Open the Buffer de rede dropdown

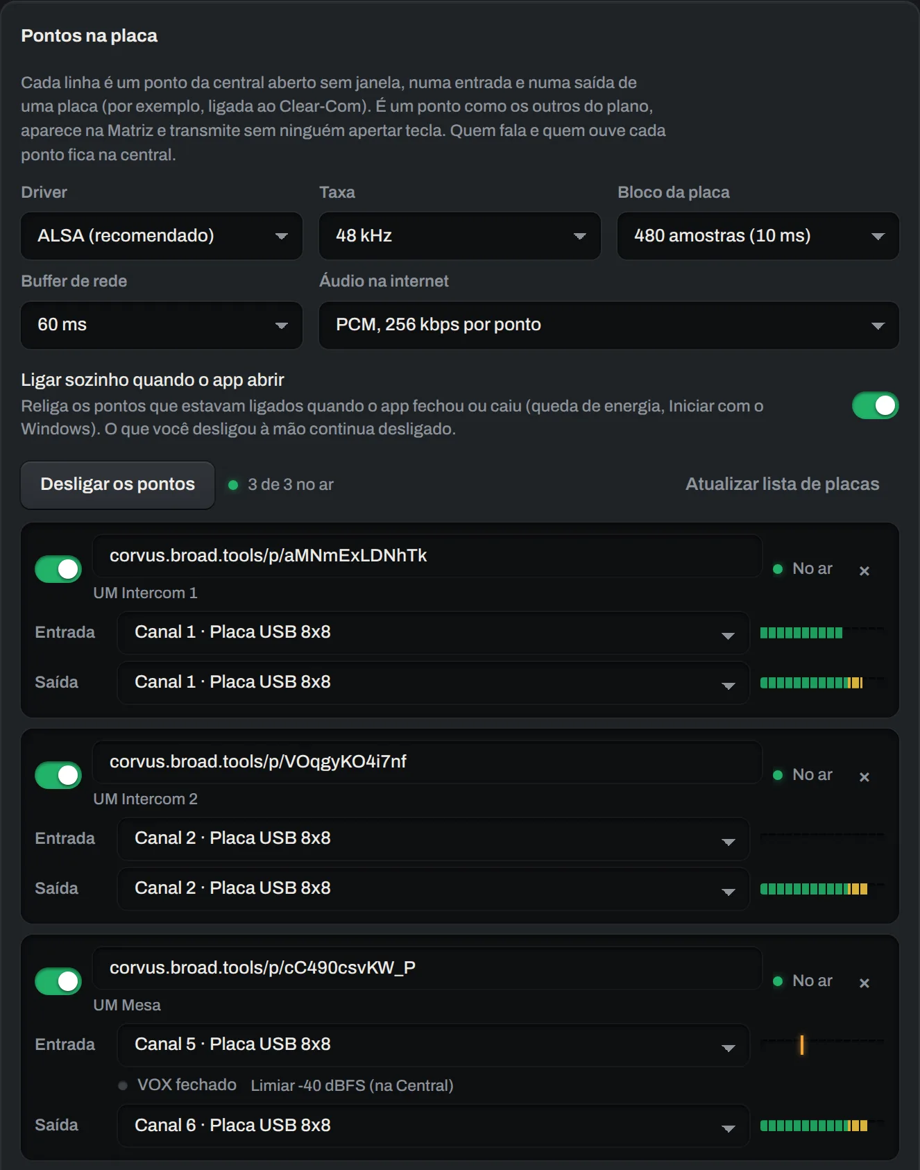(162, 325)
